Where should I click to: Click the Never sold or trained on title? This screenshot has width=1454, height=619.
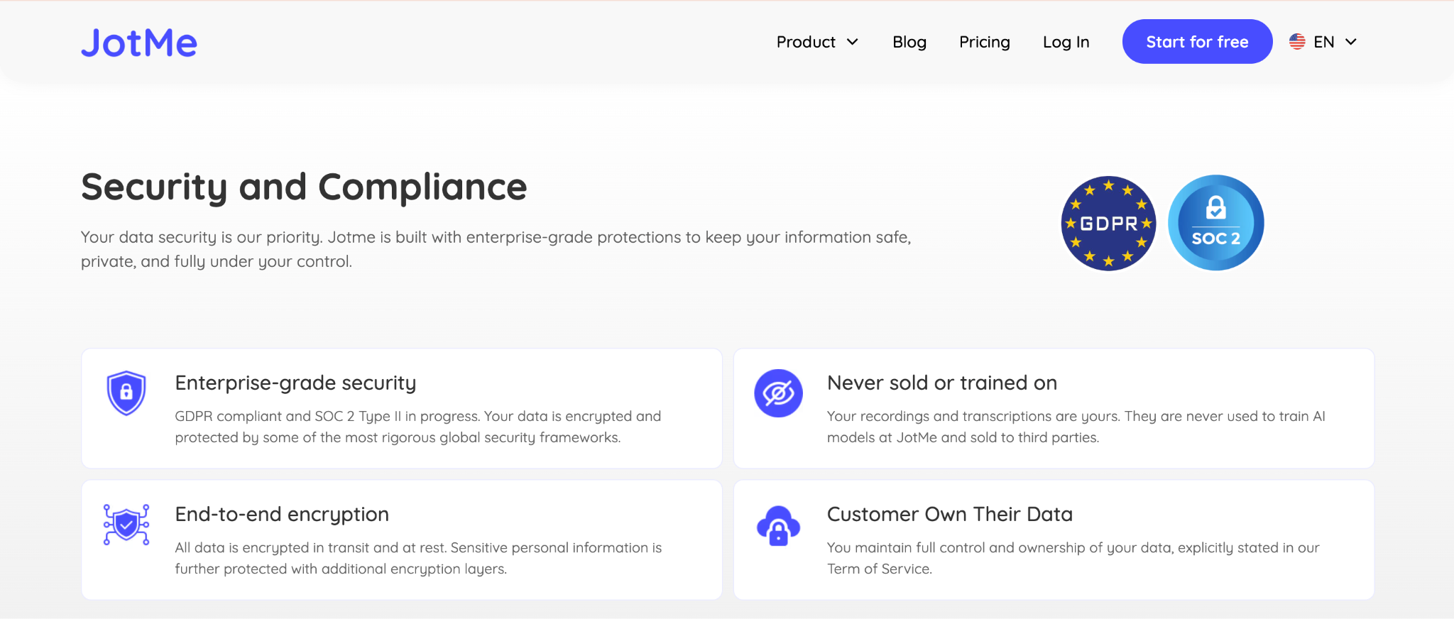[942, 383]
